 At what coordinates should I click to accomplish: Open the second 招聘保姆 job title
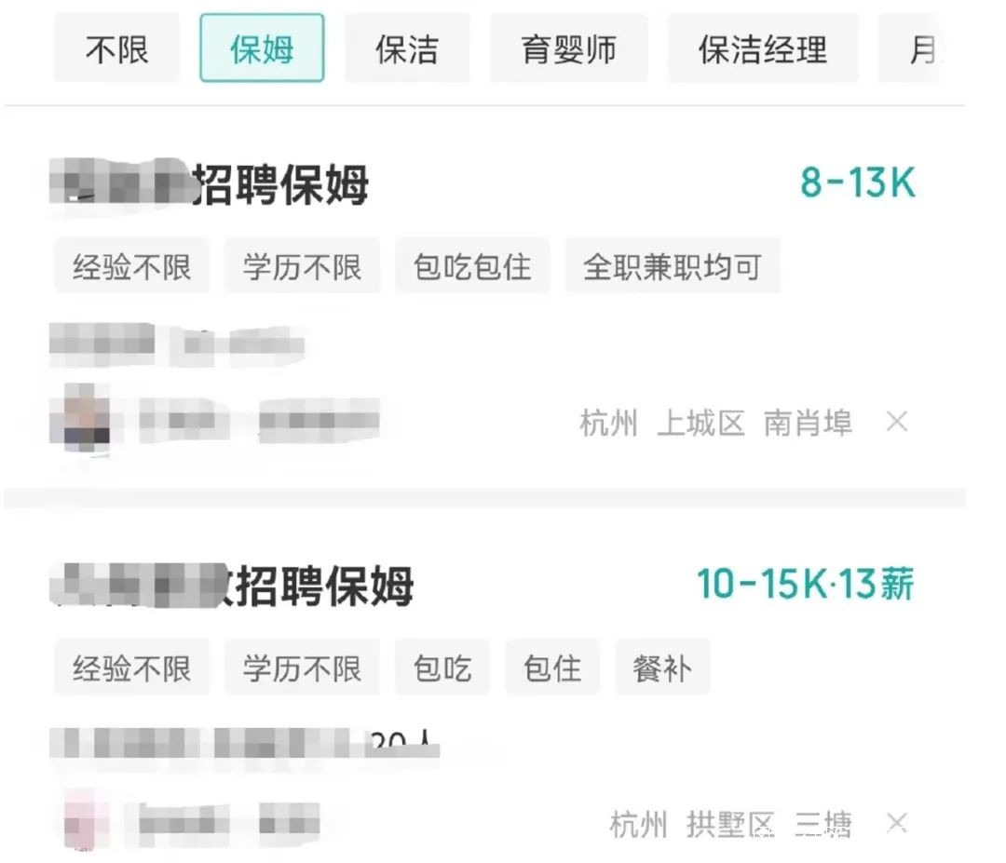click(x=232, y=586)
